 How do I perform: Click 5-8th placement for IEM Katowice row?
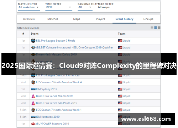pyautogui.click(x=23, y=117)
